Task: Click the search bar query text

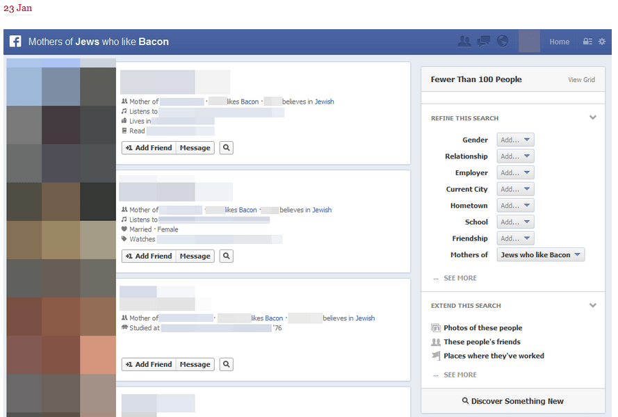Action: pos(99,42)
